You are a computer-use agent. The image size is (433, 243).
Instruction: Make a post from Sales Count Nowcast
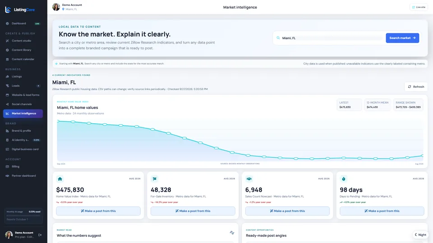[x=287, y=211]
